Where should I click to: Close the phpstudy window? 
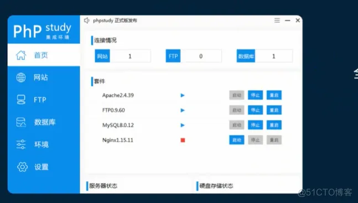click(298, 20)
